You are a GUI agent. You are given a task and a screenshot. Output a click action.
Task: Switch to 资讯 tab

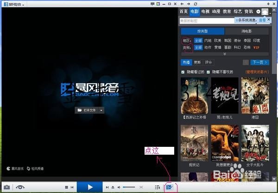click(x=248, y=12)
